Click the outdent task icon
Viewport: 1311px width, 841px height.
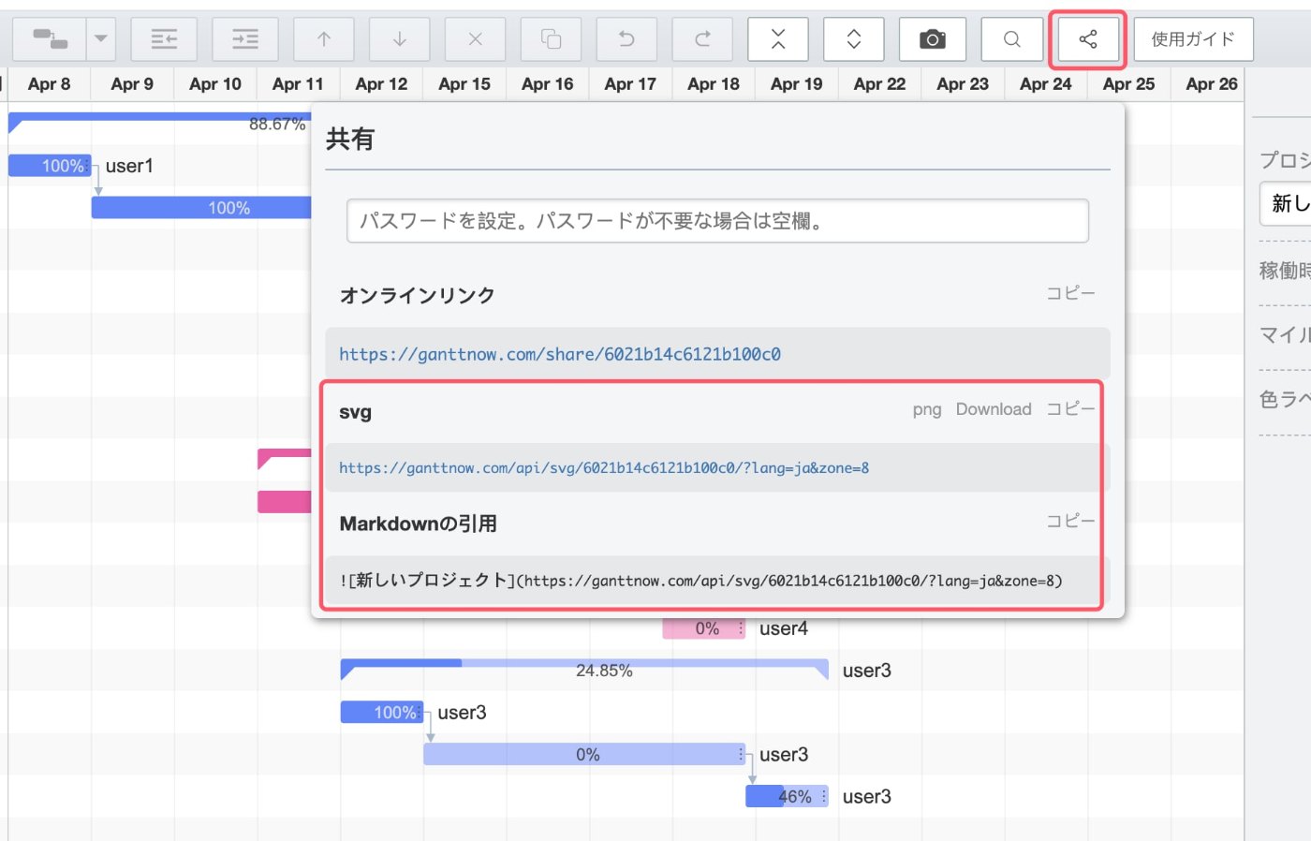(164, 39)
